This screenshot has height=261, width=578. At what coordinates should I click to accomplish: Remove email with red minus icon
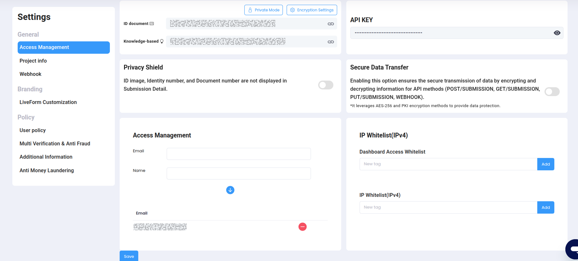(302, 227)
